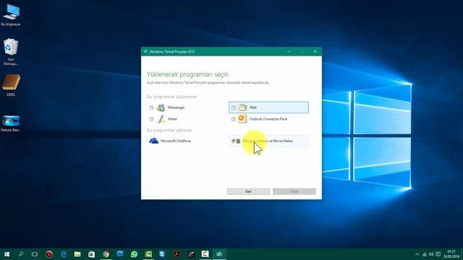Click the blue app icon after Chrome
The height and width of the screenshot is (260, 463).
click(x=120, y=254)
